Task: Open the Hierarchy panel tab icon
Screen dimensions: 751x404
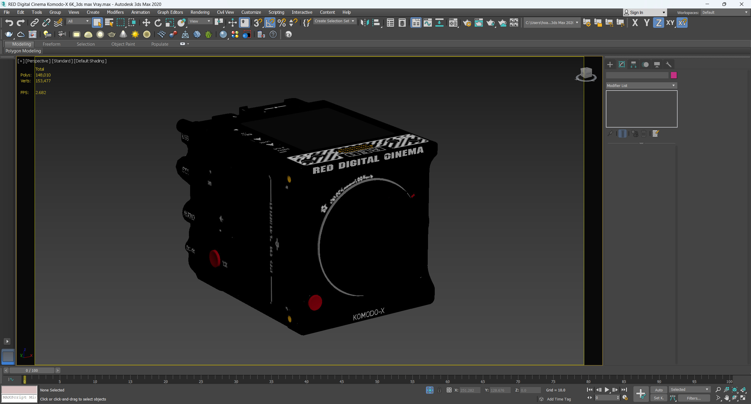Action: click(x=633, y=64)
